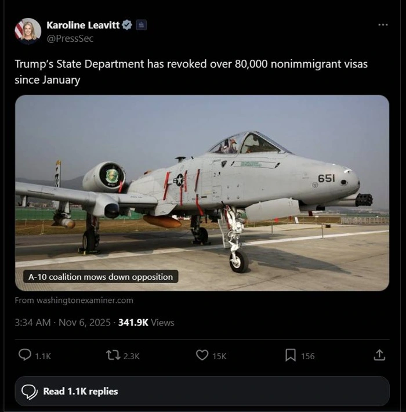This screenshot has height=412, width=406.
Task: Bookmark this post
Action: (x=291, y=355)
